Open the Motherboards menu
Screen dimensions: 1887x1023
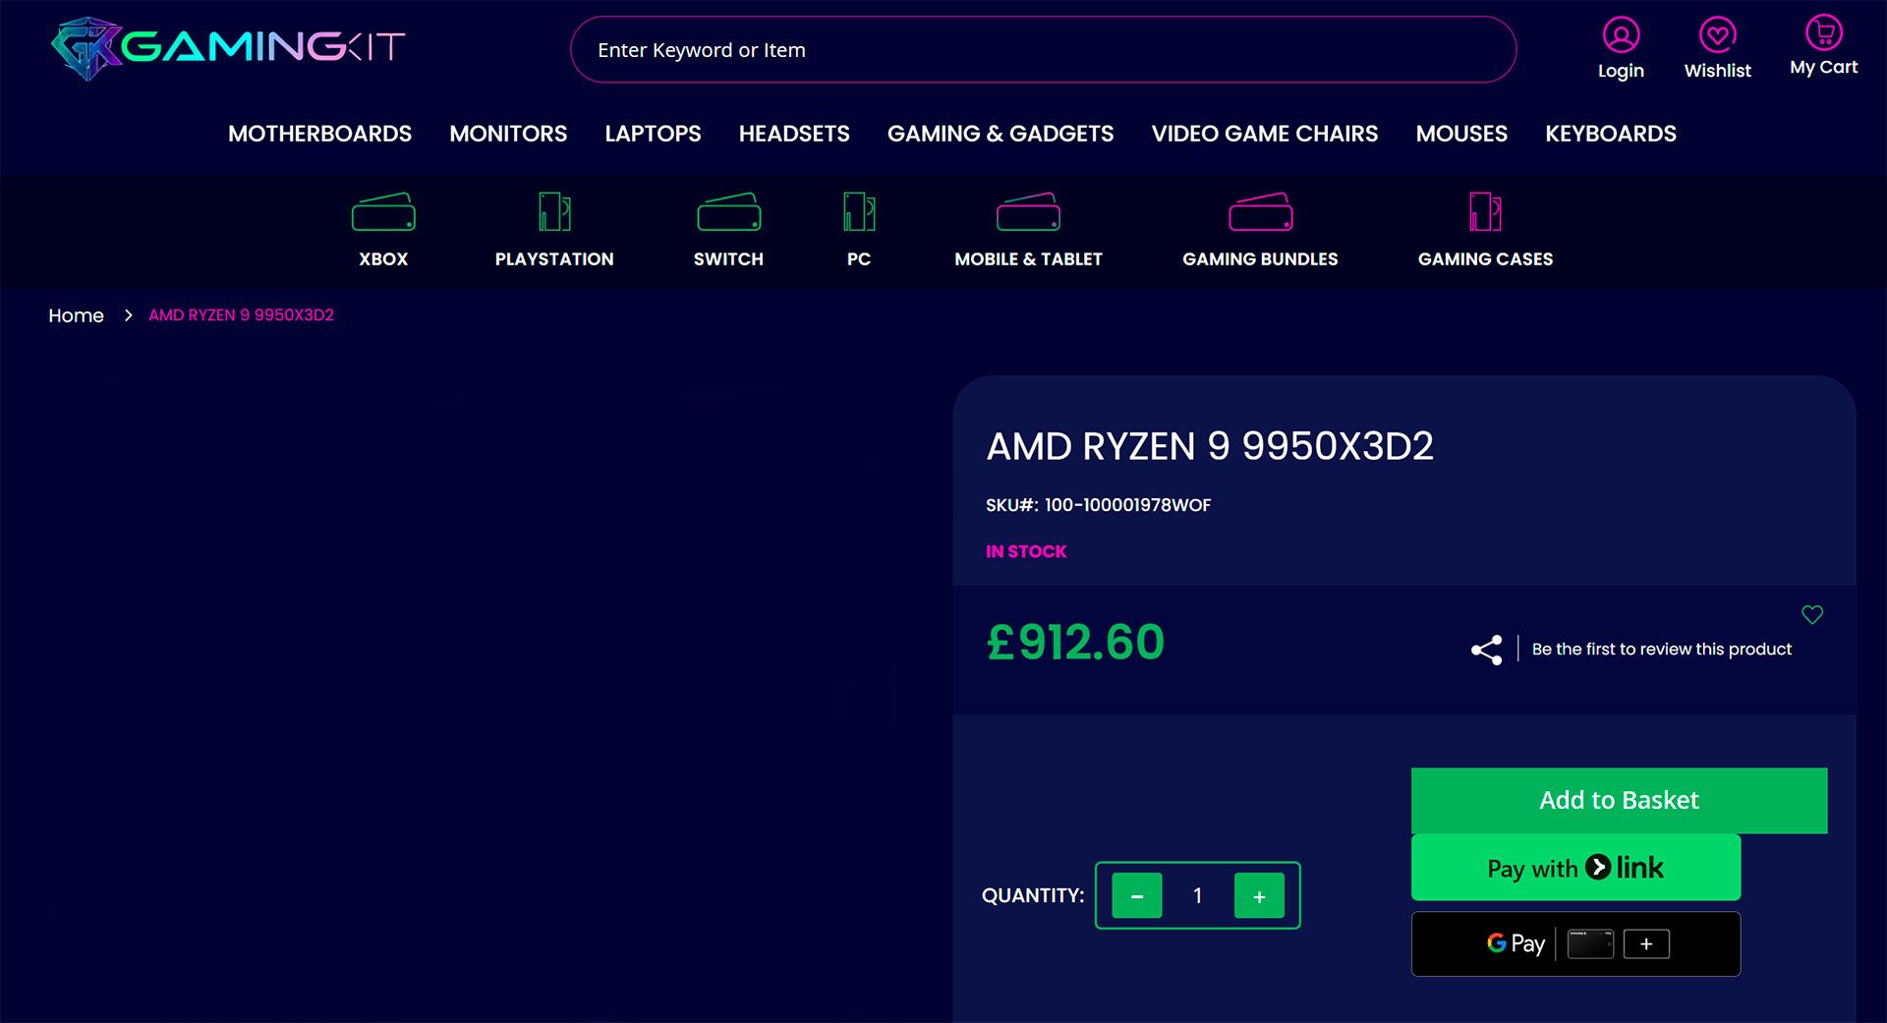coord(319,134)
